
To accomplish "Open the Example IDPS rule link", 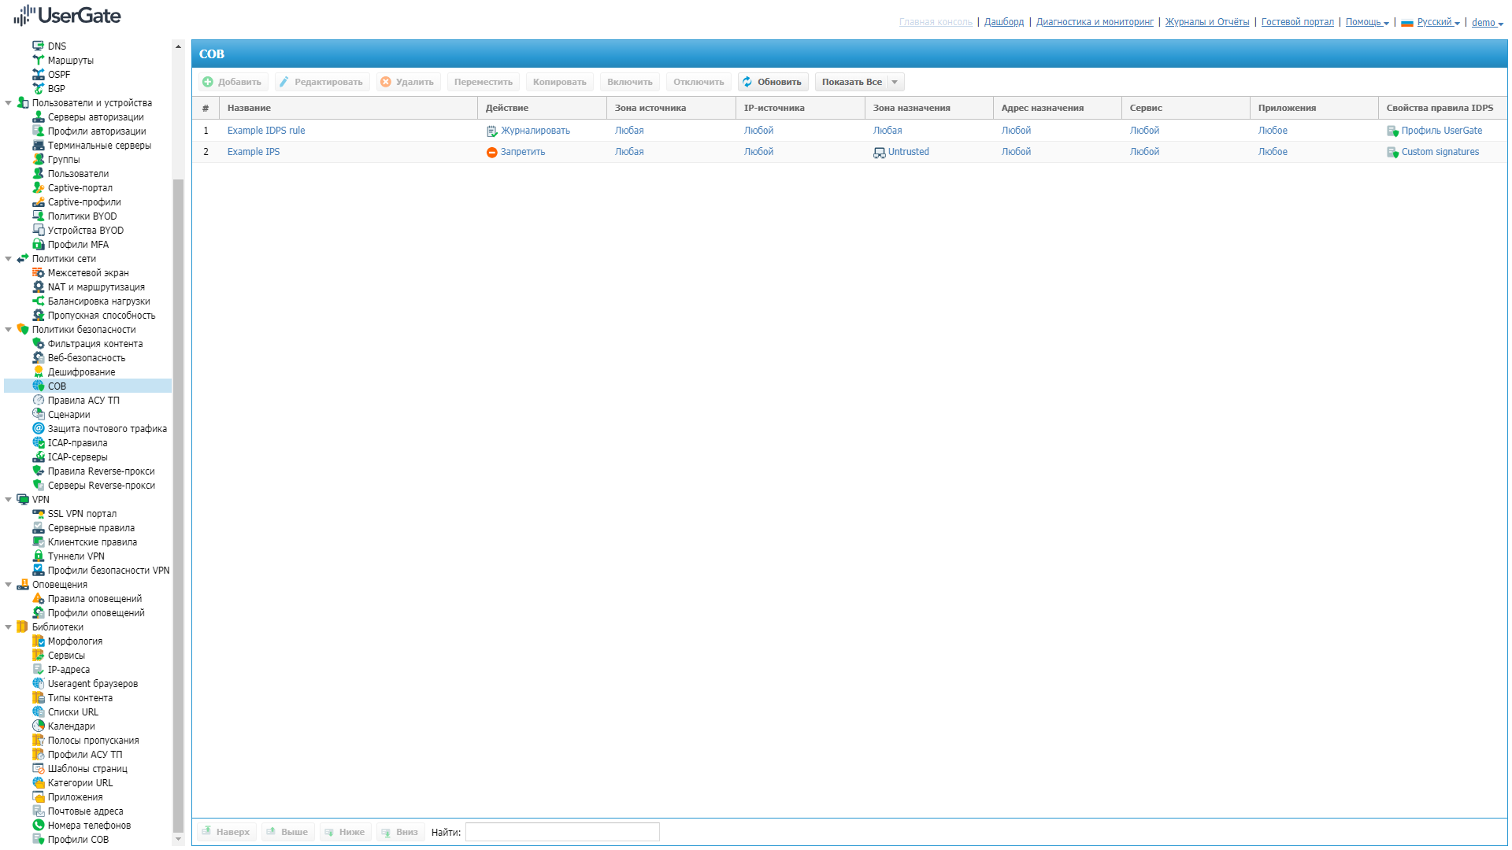I will 266,131.
